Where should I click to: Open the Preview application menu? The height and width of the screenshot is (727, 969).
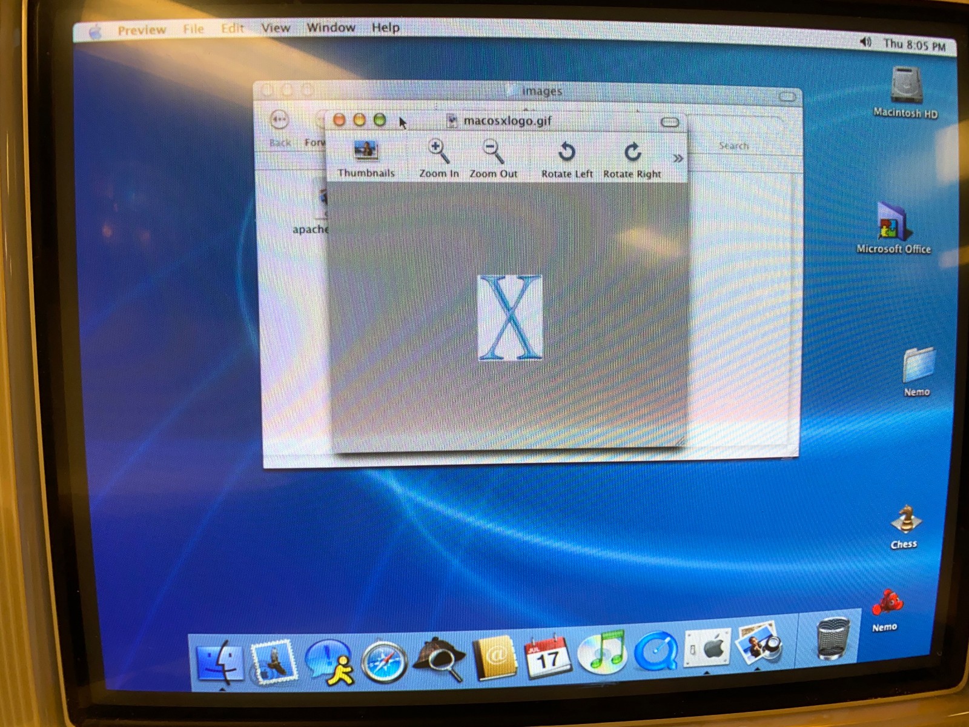(142, 30)
